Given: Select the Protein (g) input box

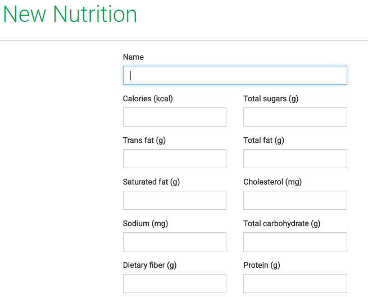Looking at the screenshot, I should pyautogui.click(x=295, y=283).
